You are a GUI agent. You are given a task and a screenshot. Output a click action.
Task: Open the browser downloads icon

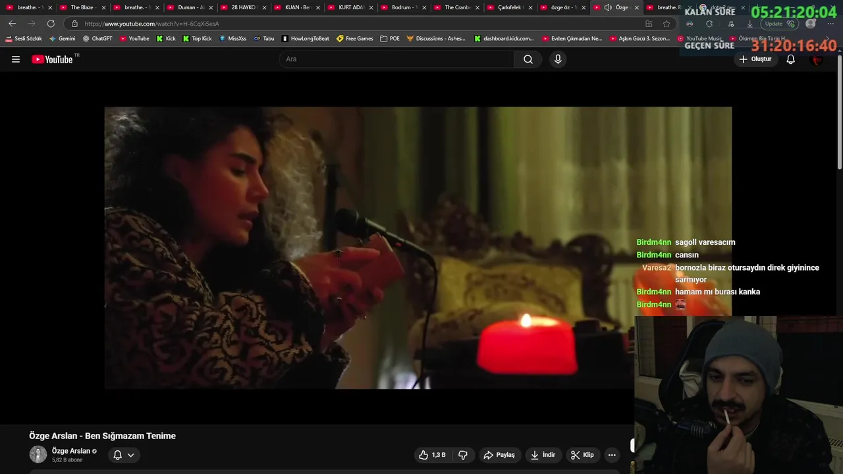(749, 24)
